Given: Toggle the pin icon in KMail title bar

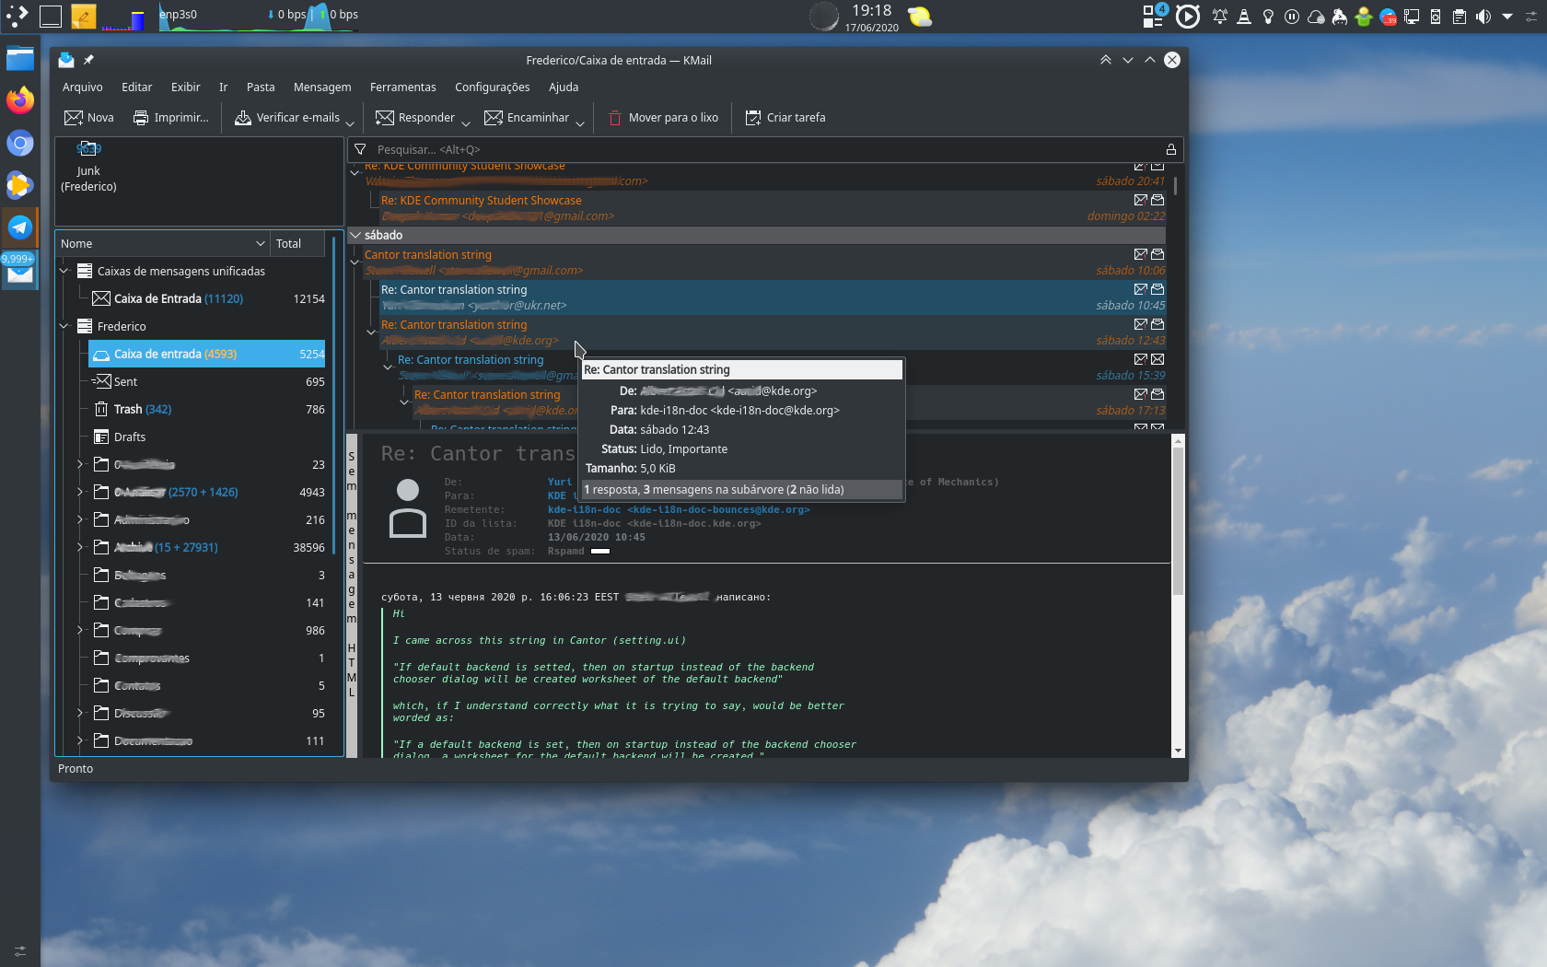Looking at the screenshot, I should [89, 60].
